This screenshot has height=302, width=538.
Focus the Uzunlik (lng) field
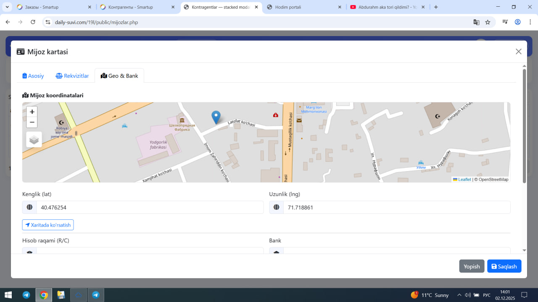click(x=396, y=207)
